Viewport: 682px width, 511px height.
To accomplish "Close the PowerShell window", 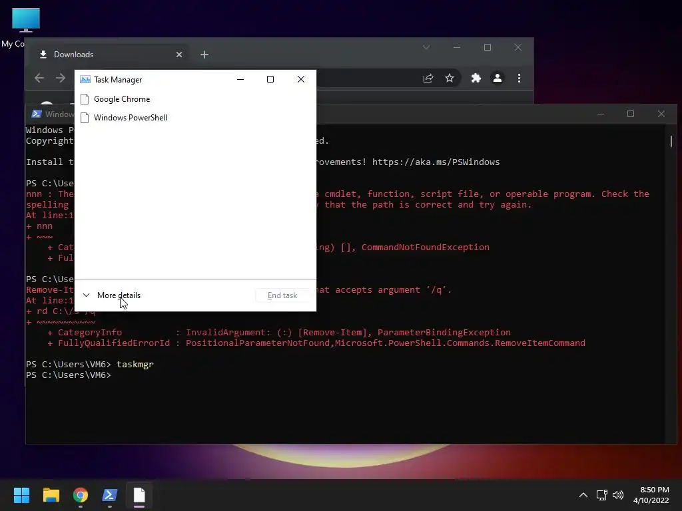I will 661,114.
